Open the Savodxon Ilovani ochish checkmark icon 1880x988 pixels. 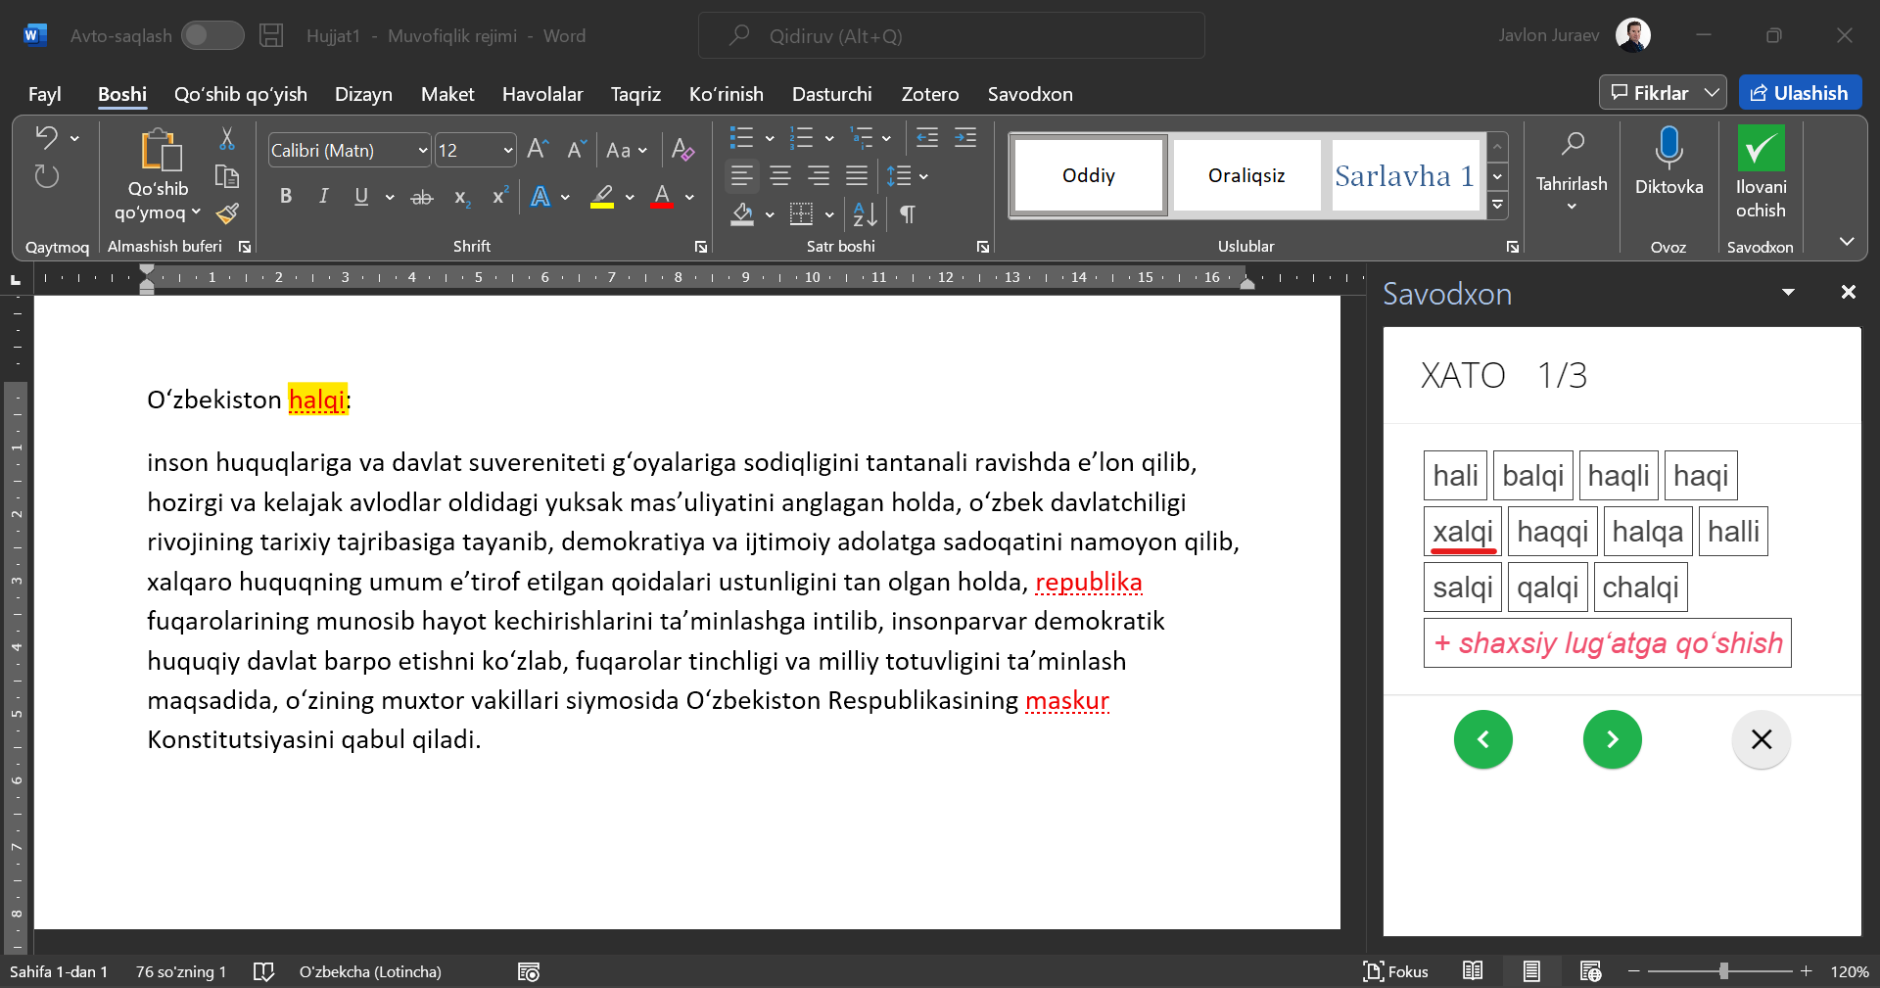1761,149
